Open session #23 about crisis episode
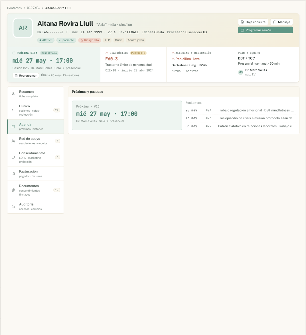306x335 pixels. 240,118
